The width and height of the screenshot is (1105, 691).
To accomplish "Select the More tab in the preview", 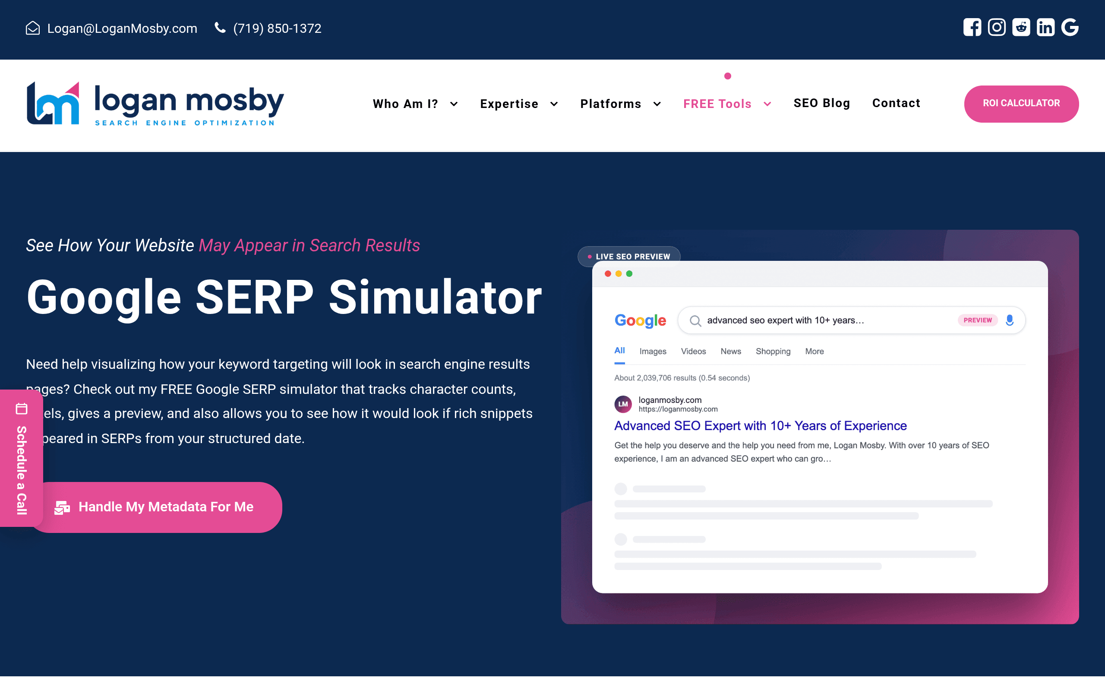I will click(815, 352).
